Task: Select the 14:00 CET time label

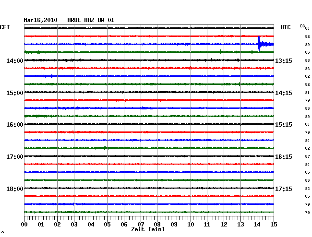Action: point(15,60)
